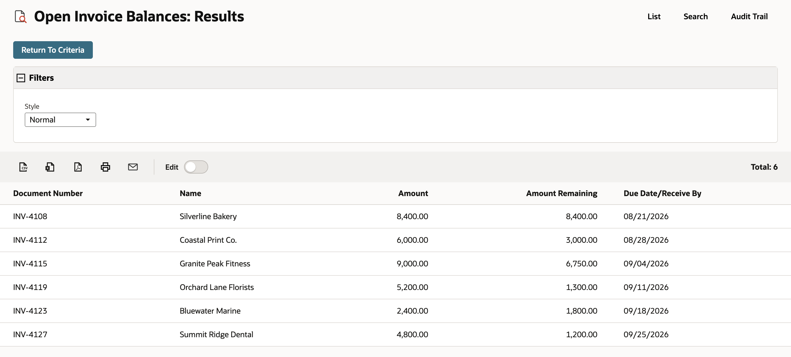Click the 2,400.00 amount cell
The image size is (791, 357).
[x=412, y=311]
